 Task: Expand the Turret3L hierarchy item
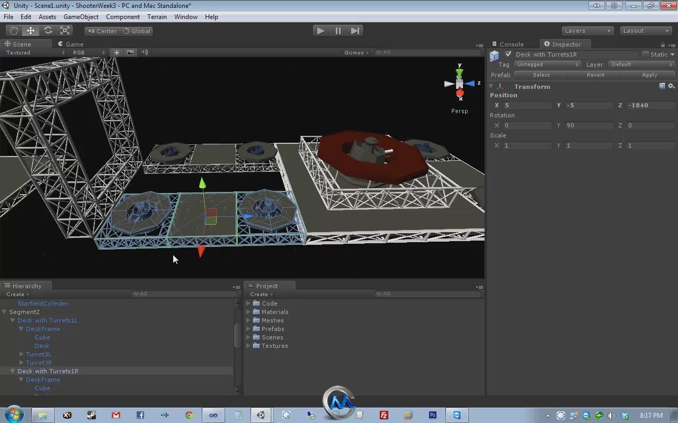pyautogui.click(x=21, y=354)
